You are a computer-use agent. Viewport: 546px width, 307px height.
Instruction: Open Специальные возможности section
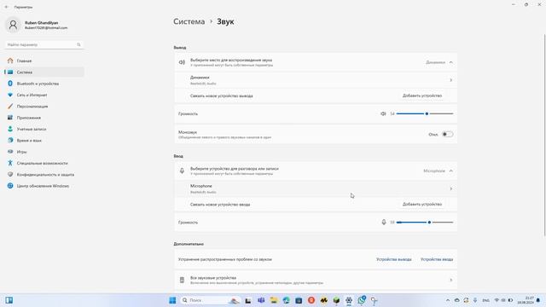coord(42,163)
